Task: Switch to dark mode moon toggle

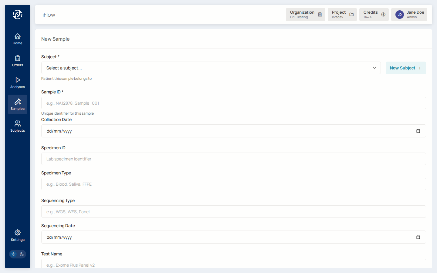Action: (x=22, y=254)
